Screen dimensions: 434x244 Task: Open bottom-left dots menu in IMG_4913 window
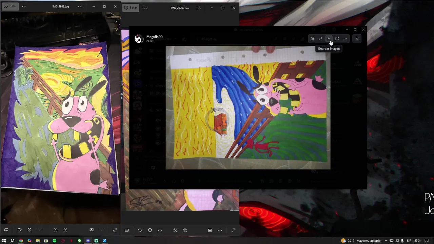coord(39,230)
